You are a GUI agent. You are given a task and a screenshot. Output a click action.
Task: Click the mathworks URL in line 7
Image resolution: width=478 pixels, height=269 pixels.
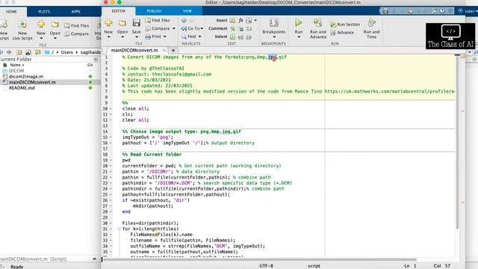coord(389,91)
